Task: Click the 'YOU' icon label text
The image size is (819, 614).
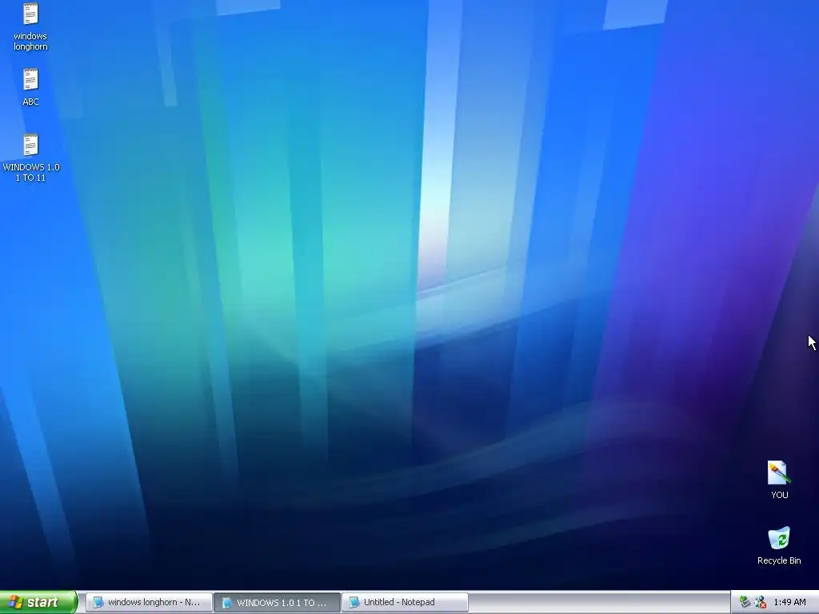Action: click(x=779, y=494)
